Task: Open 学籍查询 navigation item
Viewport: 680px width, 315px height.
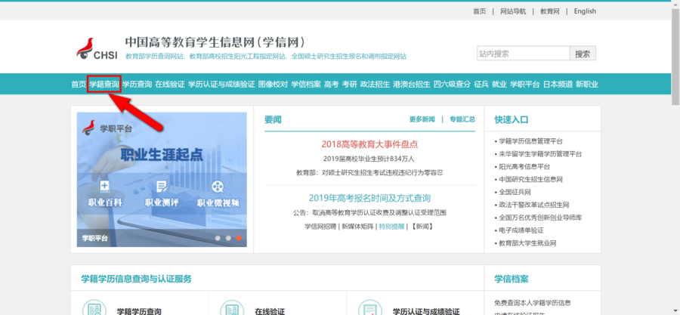Action: pos(104,85)
